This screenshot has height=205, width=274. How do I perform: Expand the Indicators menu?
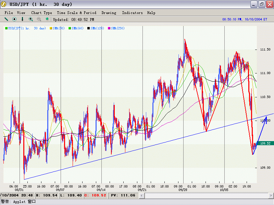(132, 13)
